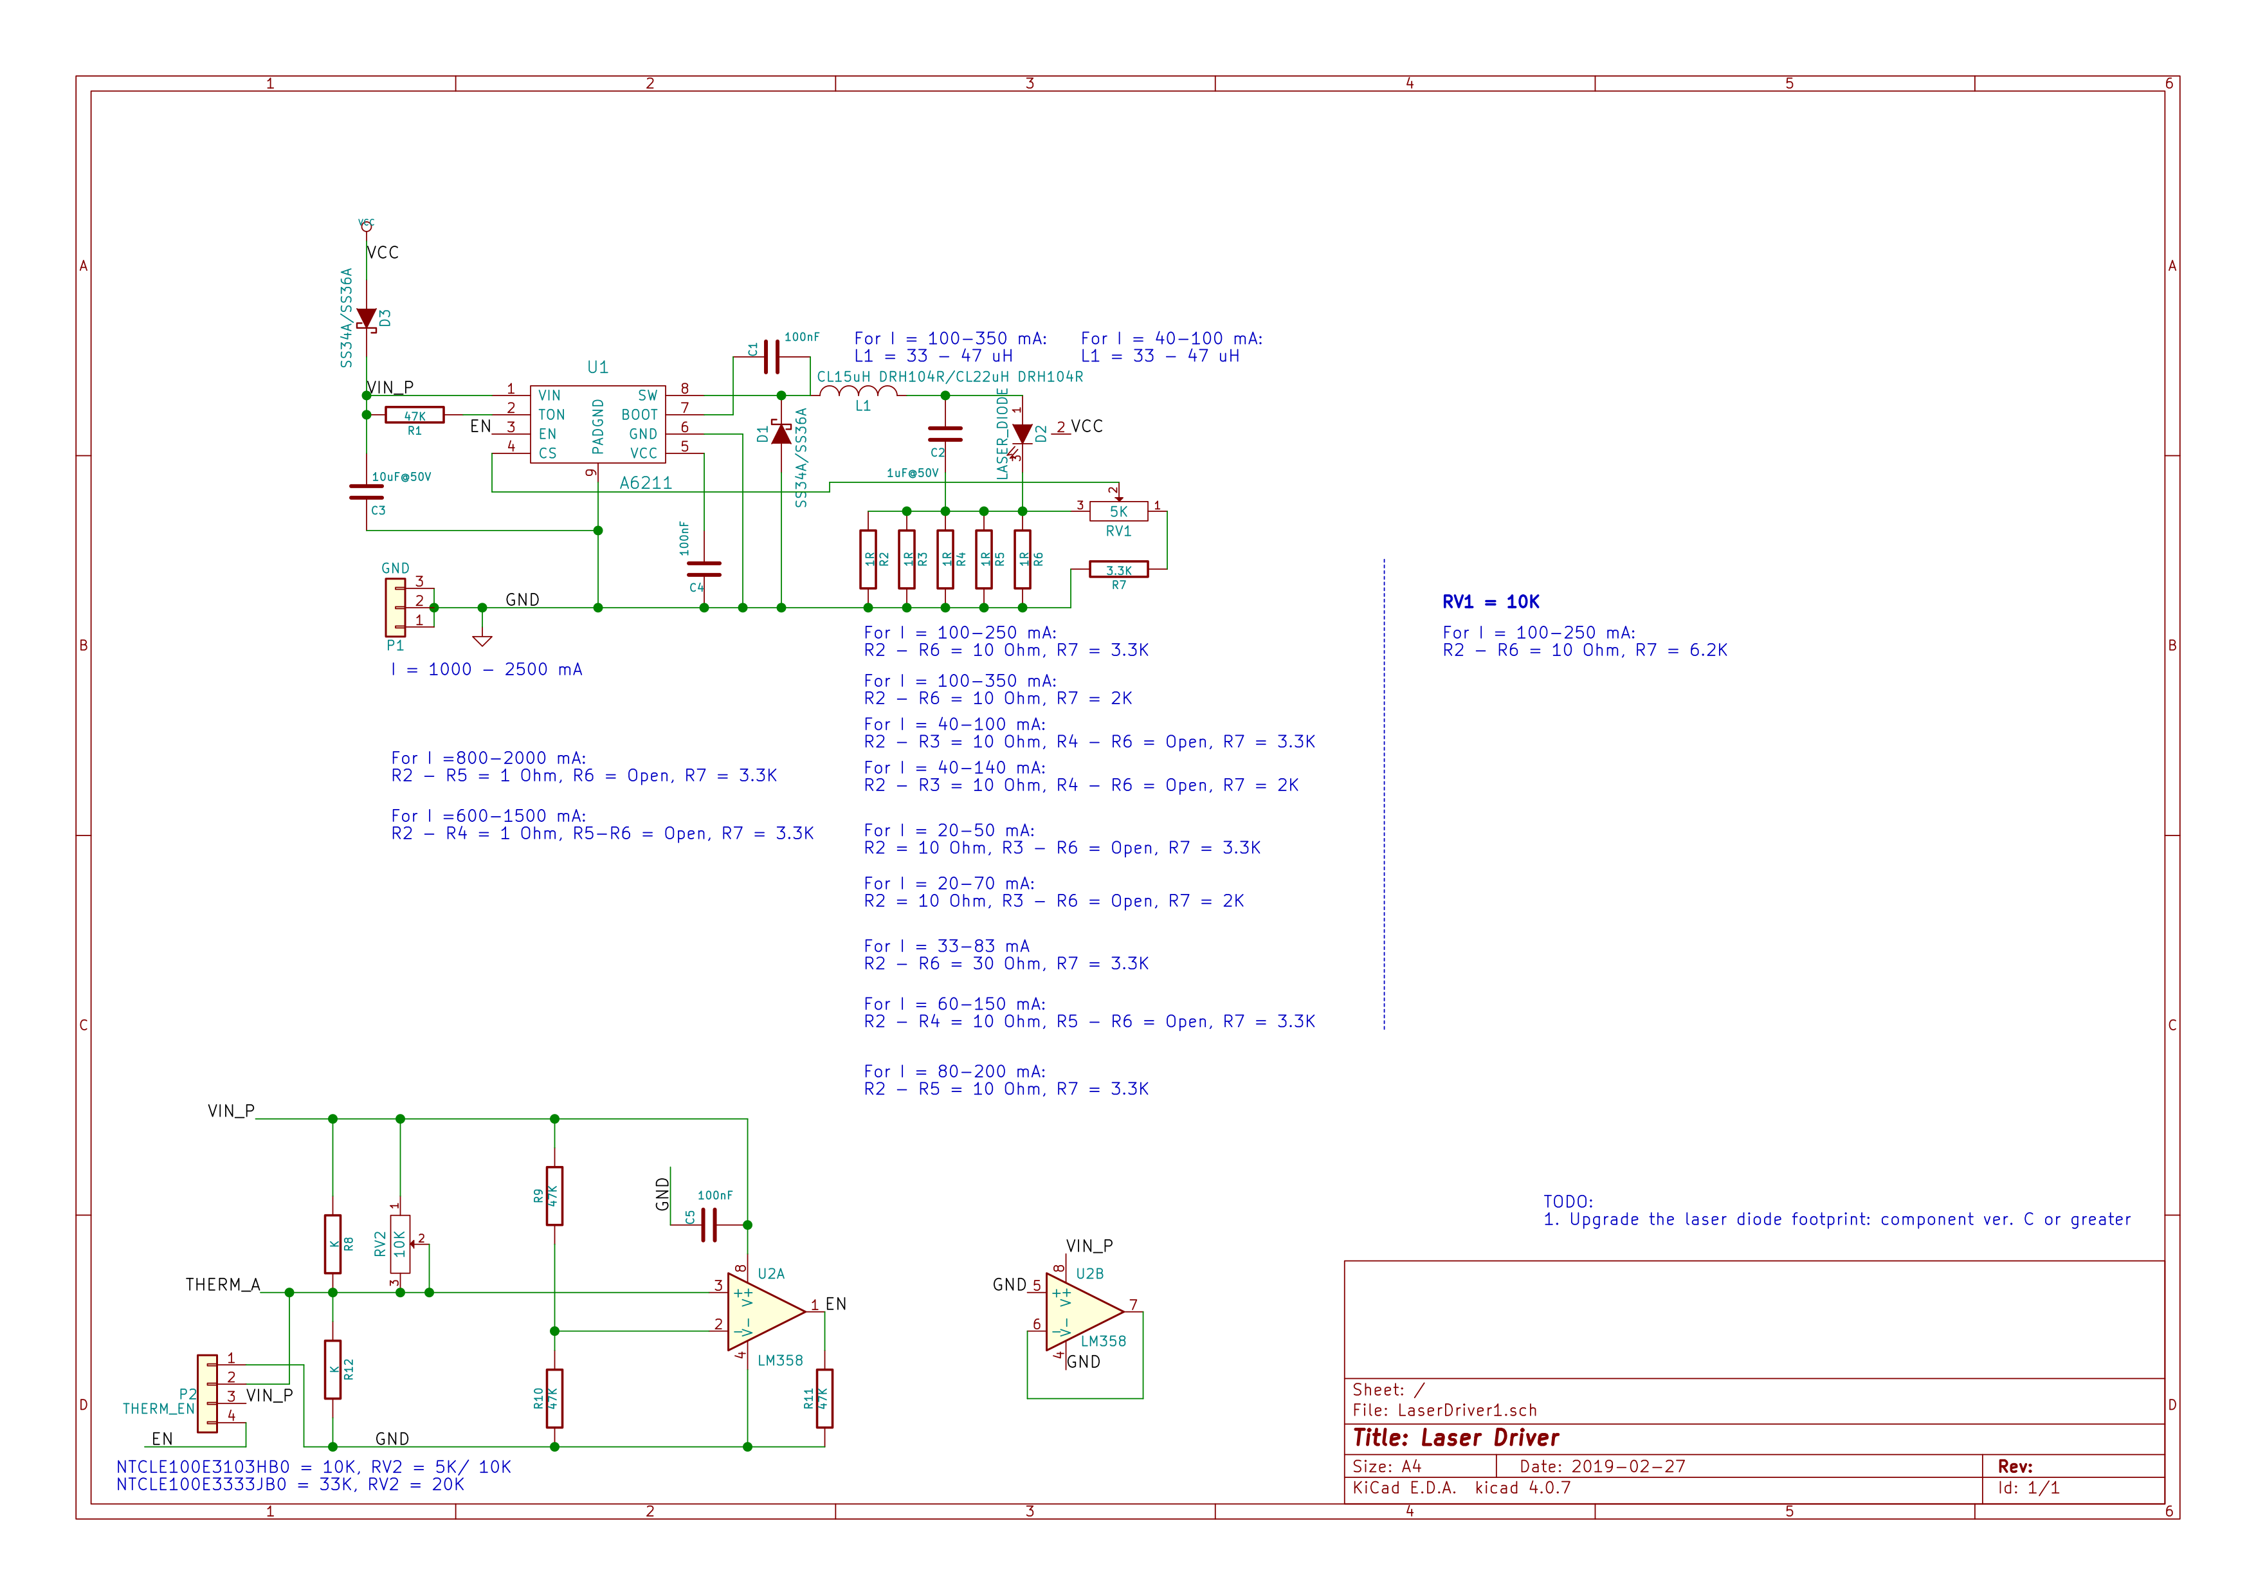Select the U2B LM358 op-amp triangle
Screen dimensions: 2256x1595
[1085, 1312]
